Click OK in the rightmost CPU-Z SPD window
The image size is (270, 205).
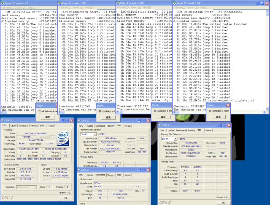click(223, 202)
